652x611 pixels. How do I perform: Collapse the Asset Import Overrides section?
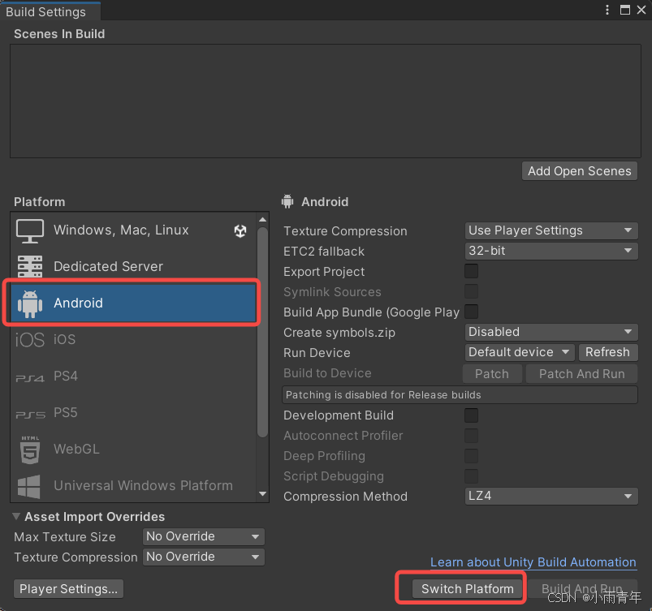(x=16, y=516)
